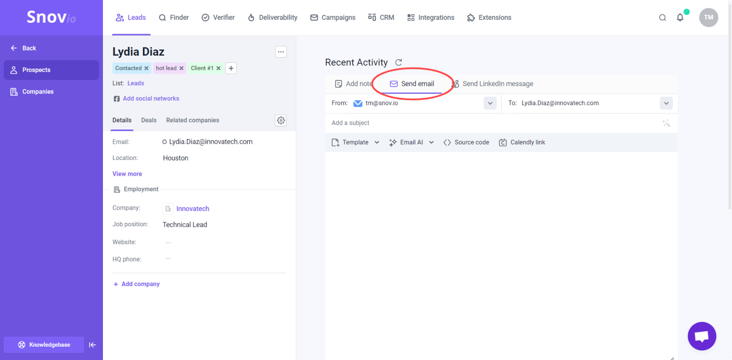Remove the hot lead tag
This screenshot has width=732, height=360.
[x=182, y=68]
